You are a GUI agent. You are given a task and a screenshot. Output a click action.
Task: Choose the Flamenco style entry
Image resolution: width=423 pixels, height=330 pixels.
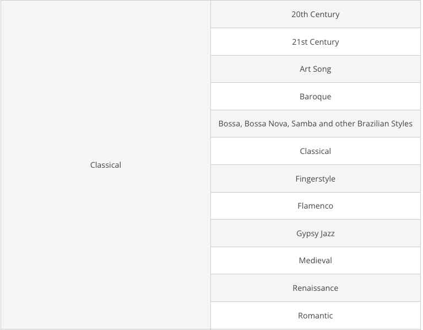[x=315, y=206]
